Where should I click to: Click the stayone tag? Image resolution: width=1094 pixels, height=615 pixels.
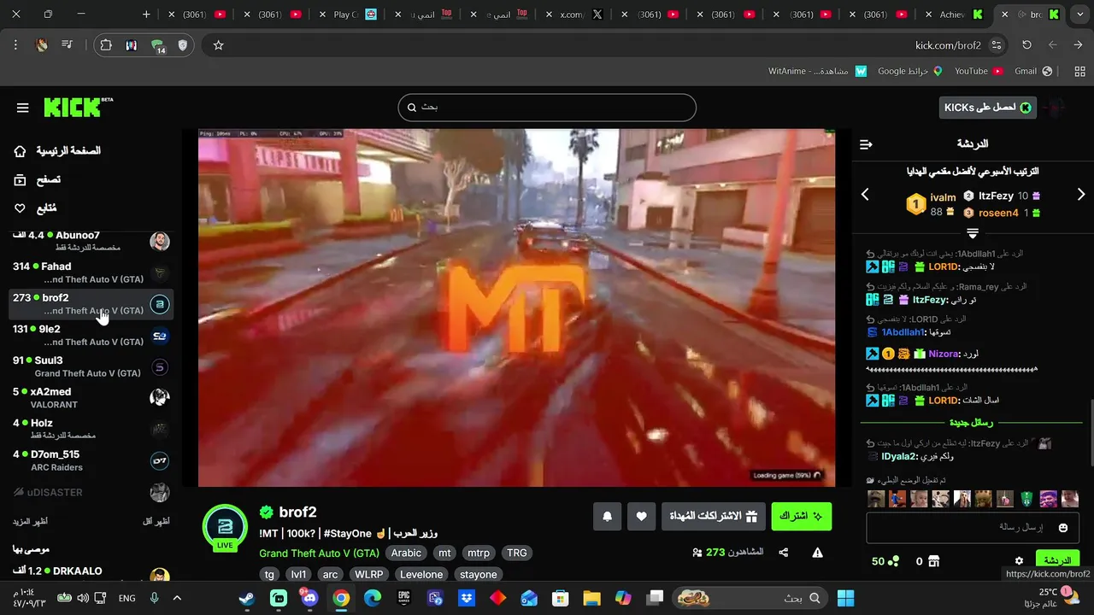tap(479, 575)
